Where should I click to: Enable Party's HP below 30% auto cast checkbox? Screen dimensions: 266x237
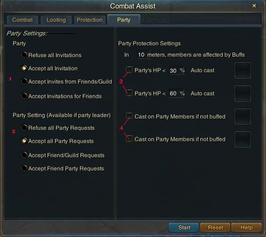point(129,69)
